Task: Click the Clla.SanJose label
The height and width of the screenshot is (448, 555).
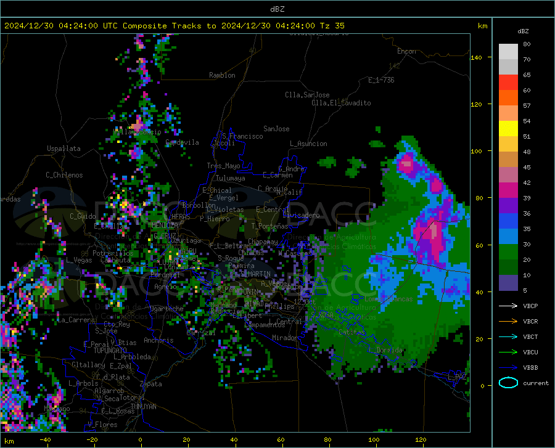Action: 307,95
